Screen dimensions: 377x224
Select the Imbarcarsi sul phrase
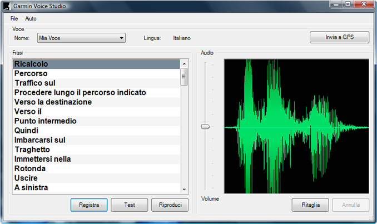[96, 140]
